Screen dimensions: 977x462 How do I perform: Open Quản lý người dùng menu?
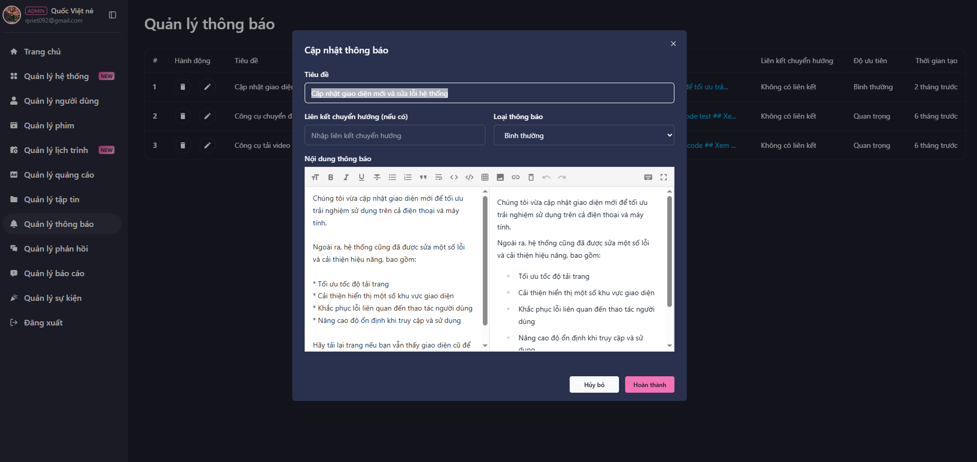[62, 101]
